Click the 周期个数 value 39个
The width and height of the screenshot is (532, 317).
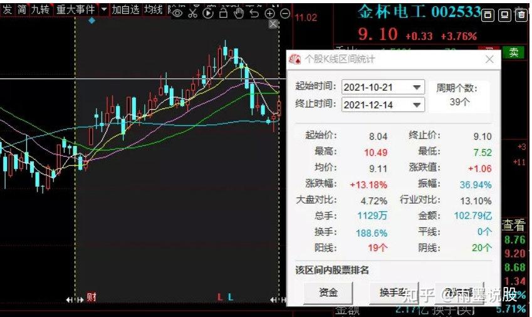click(460, 101)
